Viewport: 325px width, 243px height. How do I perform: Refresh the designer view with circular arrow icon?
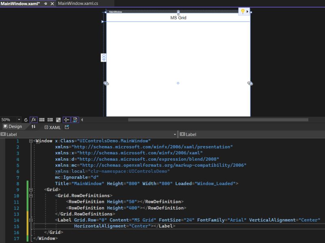[x=26, y=119]
